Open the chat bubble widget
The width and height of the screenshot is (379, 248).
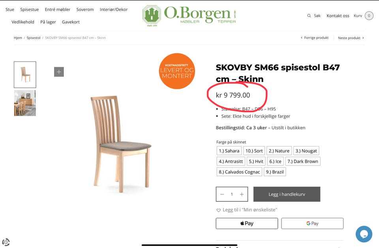(x=364, y=234)
